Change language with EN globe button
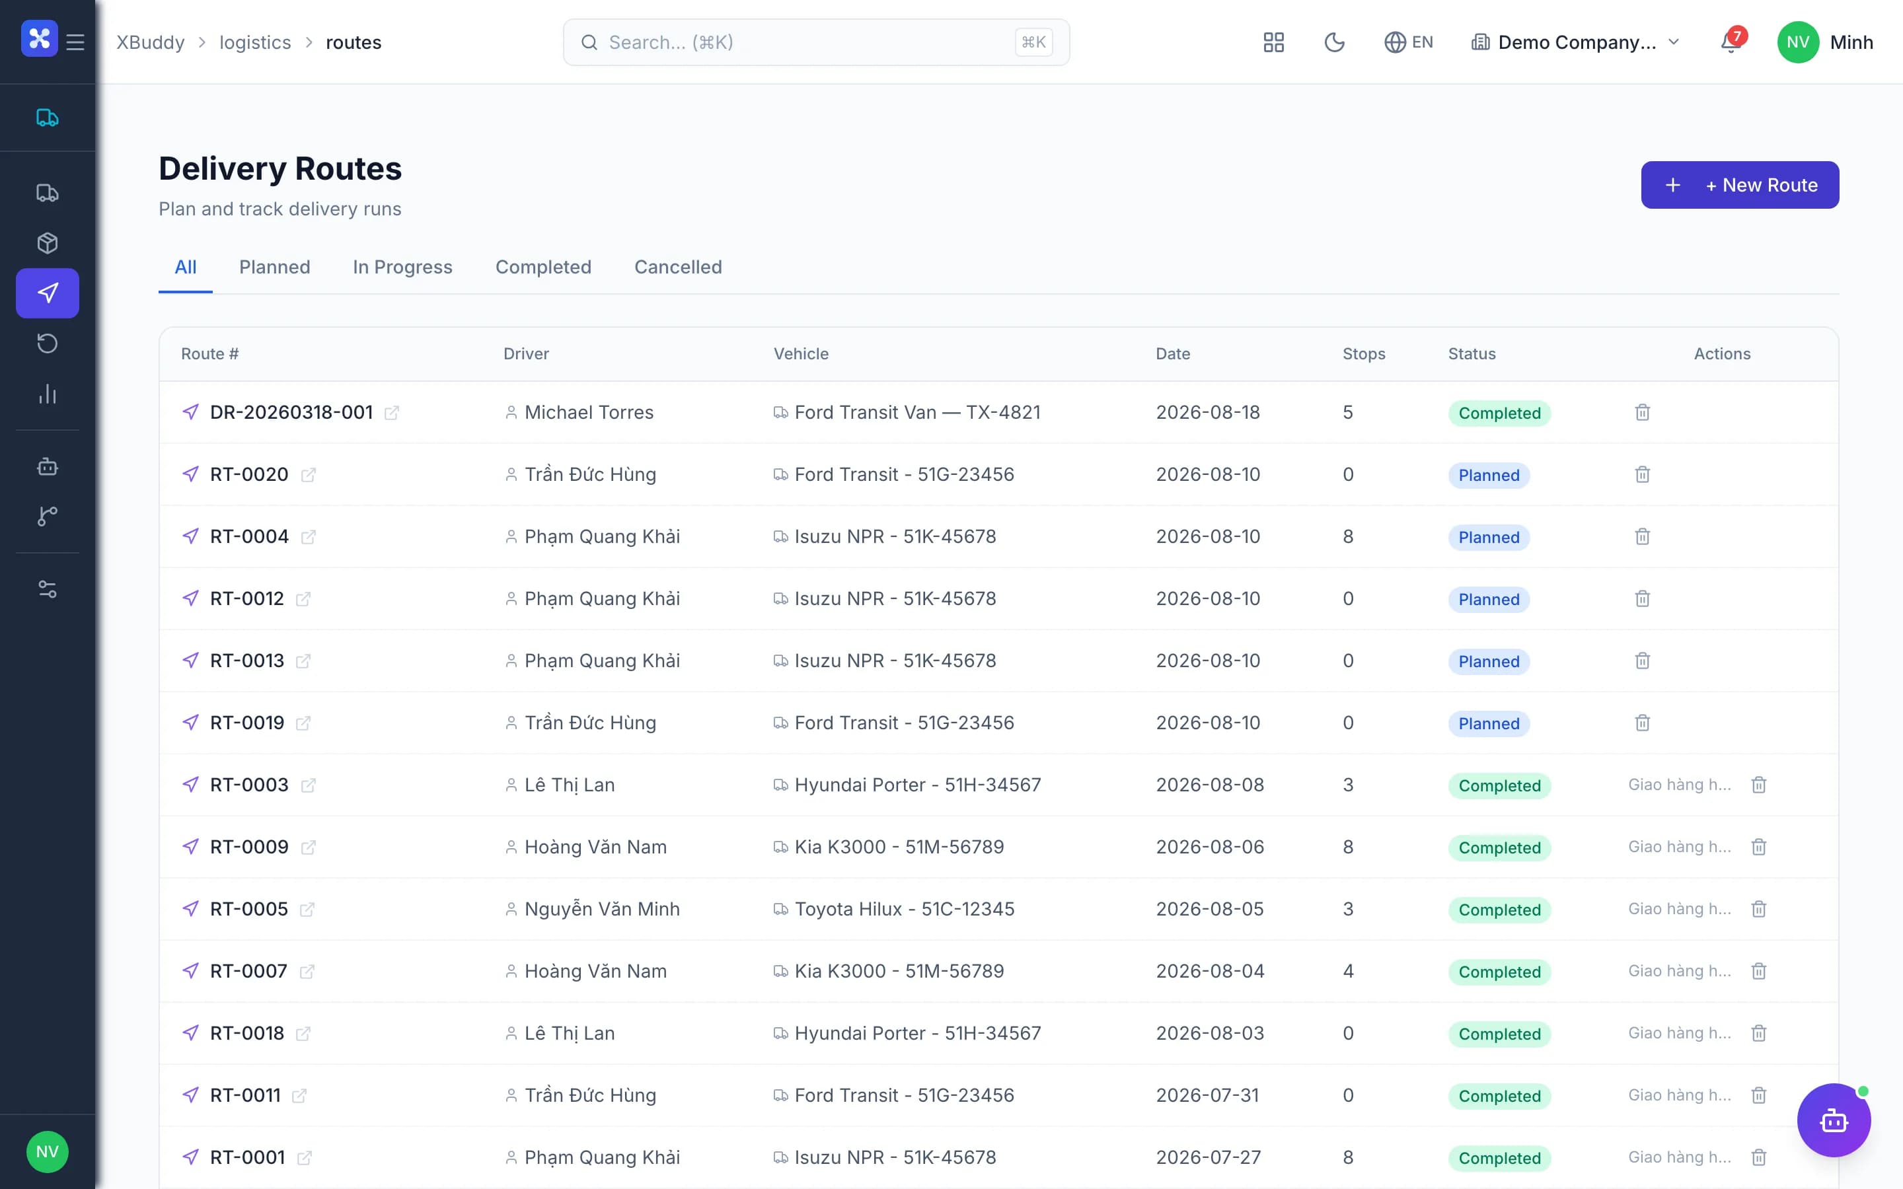 coord(1408,42)
